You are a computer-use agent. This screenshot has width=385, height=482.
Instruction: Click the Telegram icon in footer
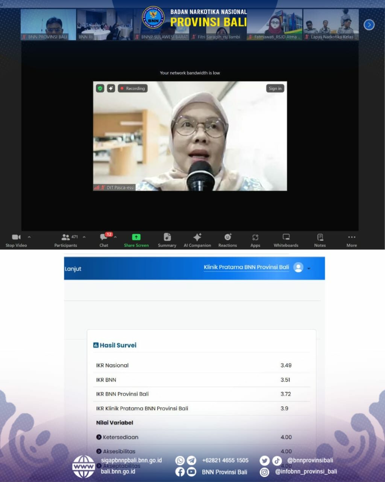(192, 461)
